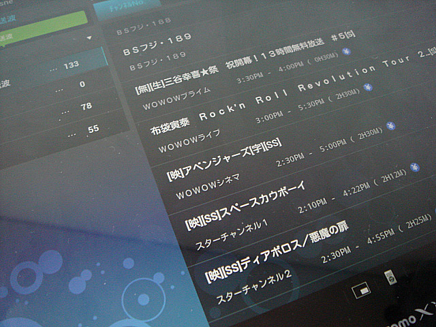This screenshot has height=327, width=436.
Task: Select the WOWOWプライム channel label
Action: [176, 98]
